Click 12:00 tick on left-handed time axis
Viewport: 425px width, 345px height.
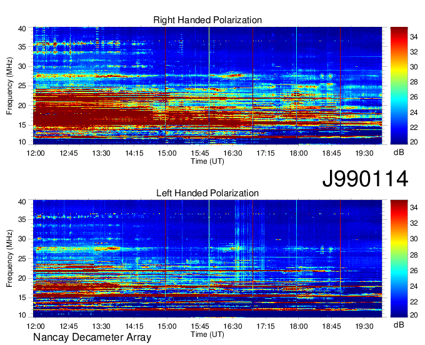36,326
